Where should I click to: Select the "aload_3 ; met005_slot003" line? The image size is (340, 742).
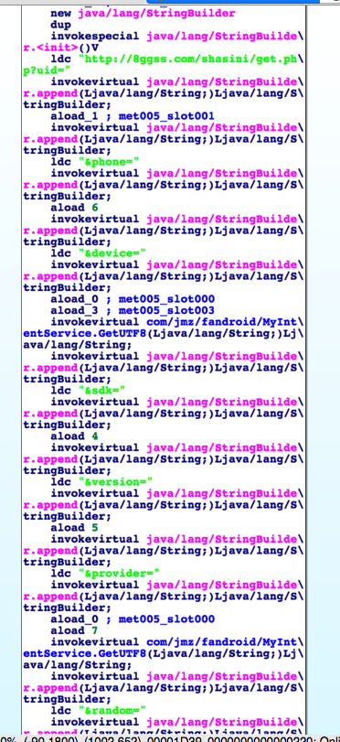click(133, 310)
